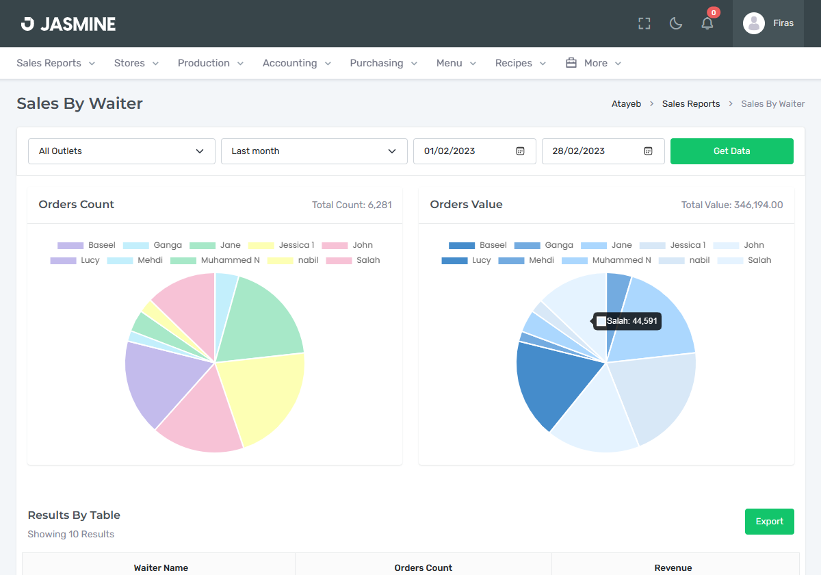Open calendar picker for 28/02/2023
The width and height of the screenshot is (821, 575).
click(x=649, y=151)
